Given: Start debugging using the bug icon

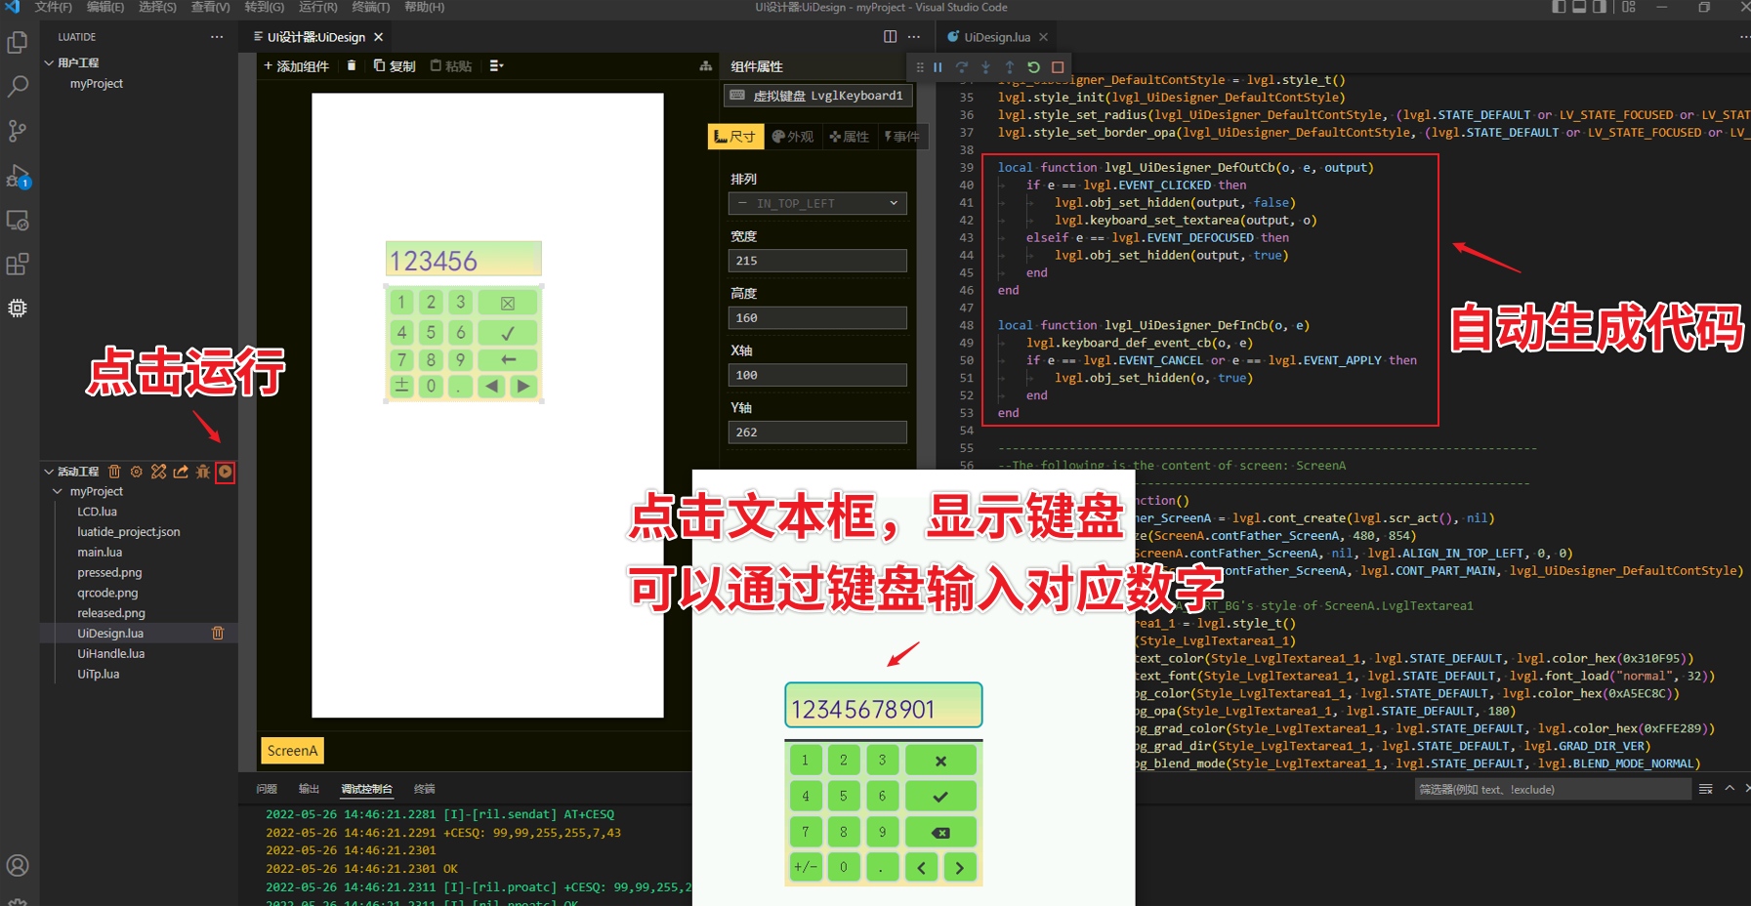Looking at the screenshot, I should tap(202, 472).
